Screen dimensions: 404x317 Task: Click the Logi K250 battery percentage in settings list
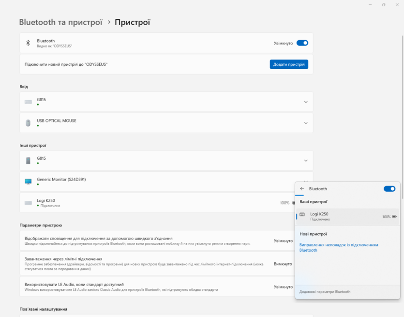(x=284, y=203)
